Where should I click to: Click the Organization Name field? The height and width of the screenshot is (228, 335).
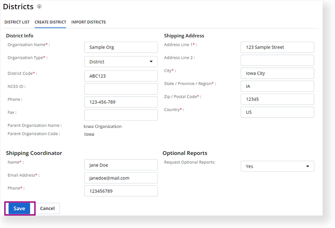[121, 47]
